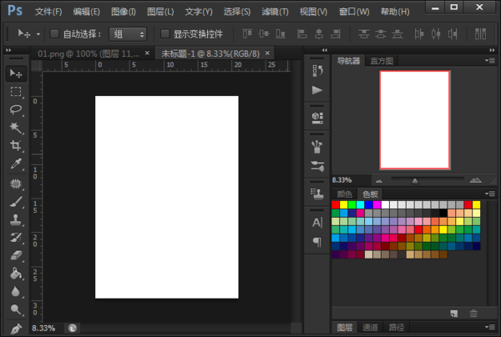Viewport: 501px width, 337px height.
Task: Click navigator zoom in large mountains button
Action: click(475, 180)
